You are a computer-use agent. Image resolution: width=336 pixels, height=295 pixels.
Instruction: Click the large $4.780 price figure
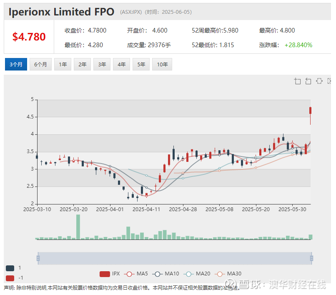pos(29,37)
